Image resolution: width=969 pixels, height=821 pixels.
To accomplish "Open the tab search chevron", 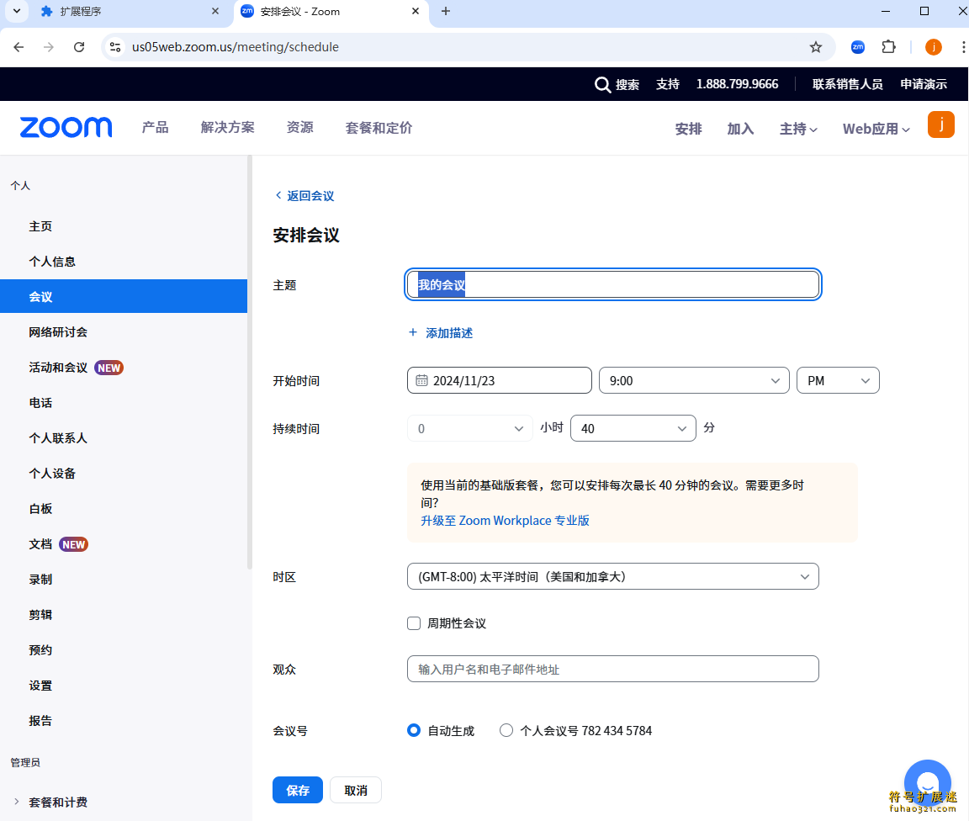I will [x=17, y=11].
